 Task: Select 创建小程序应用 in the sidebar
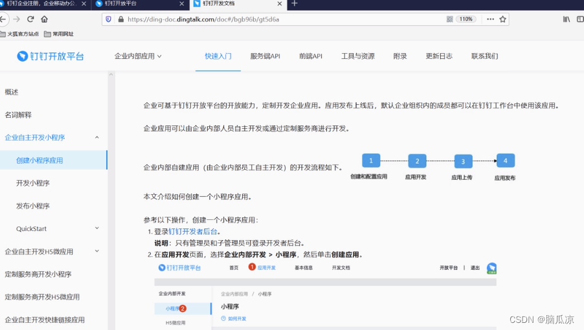(x=54, y=160)
